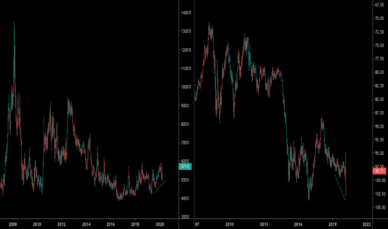Click the 67.50 price scale label
Image resolution: width=388 pixels, height=229 pixels.
point(379,5)
